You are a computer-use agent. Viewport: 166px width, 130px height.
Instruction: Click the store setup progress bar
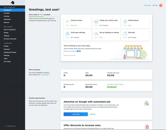44,17
